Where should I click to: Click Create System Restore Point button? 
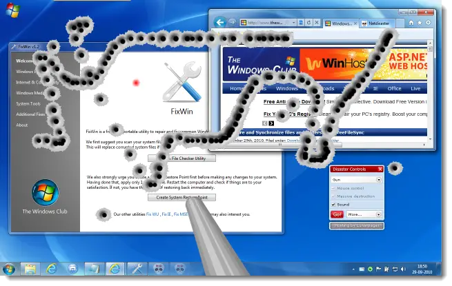[181, 197]
